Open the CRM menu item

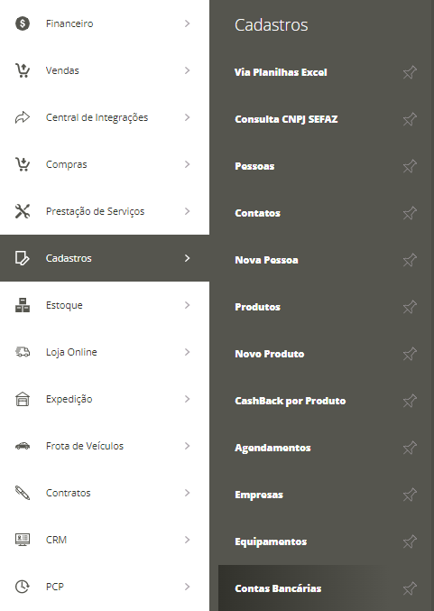[x=105, y=540]
